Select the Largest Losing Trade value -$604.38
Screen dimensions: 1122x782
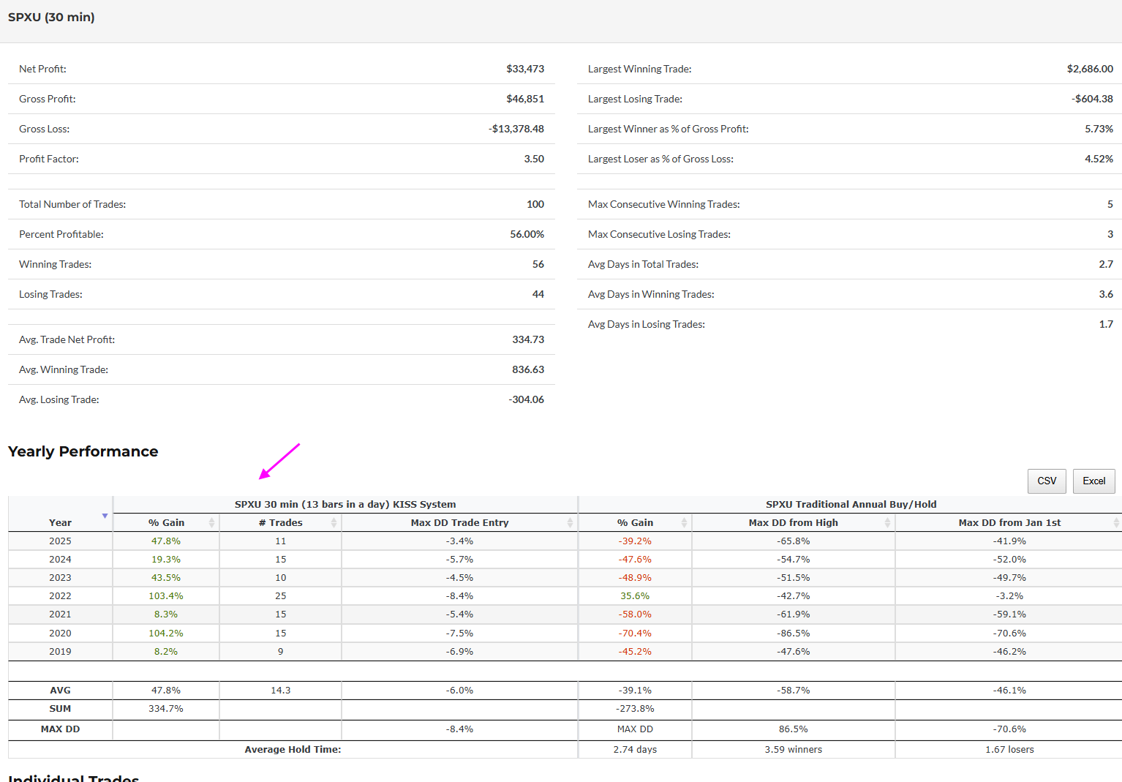[x=1093, y=99]
